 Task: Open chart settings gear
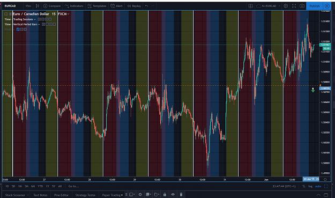(286, 6)
